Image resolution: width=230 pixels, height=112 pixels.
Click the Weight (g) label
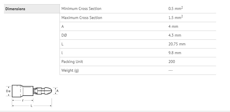70,71
